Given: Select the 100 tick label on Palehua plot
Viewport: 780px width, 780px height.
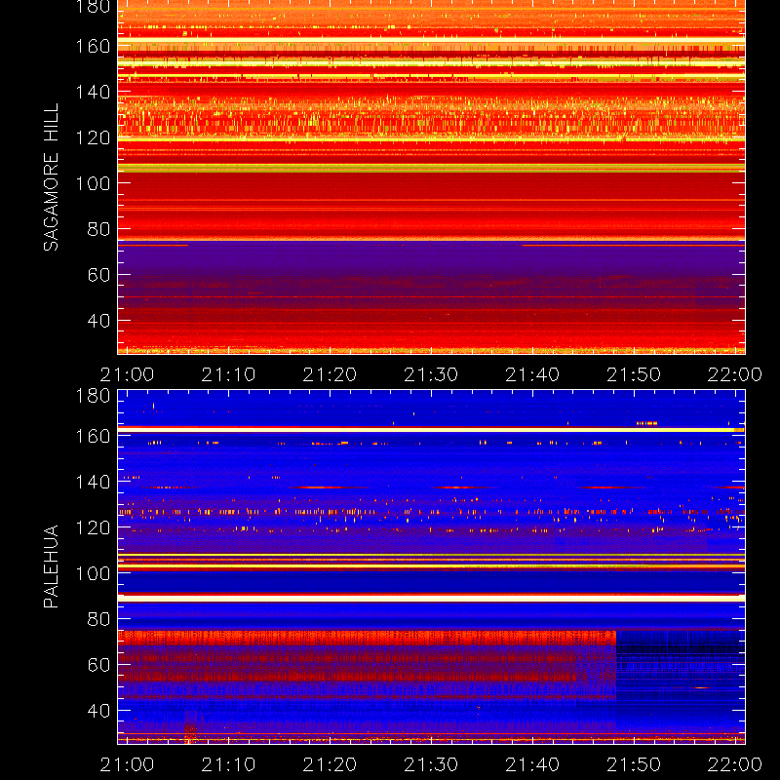Looking at the screenshot, I should pos(93,573).
